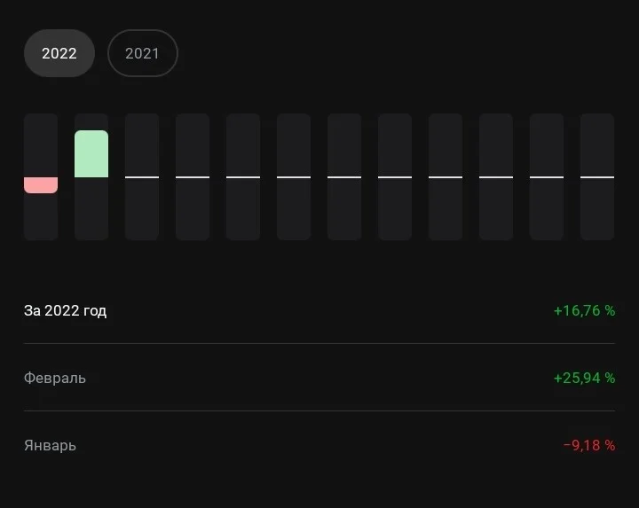Open the Февраль row
This screenshot has height=508, width=639.
point(319,378)
